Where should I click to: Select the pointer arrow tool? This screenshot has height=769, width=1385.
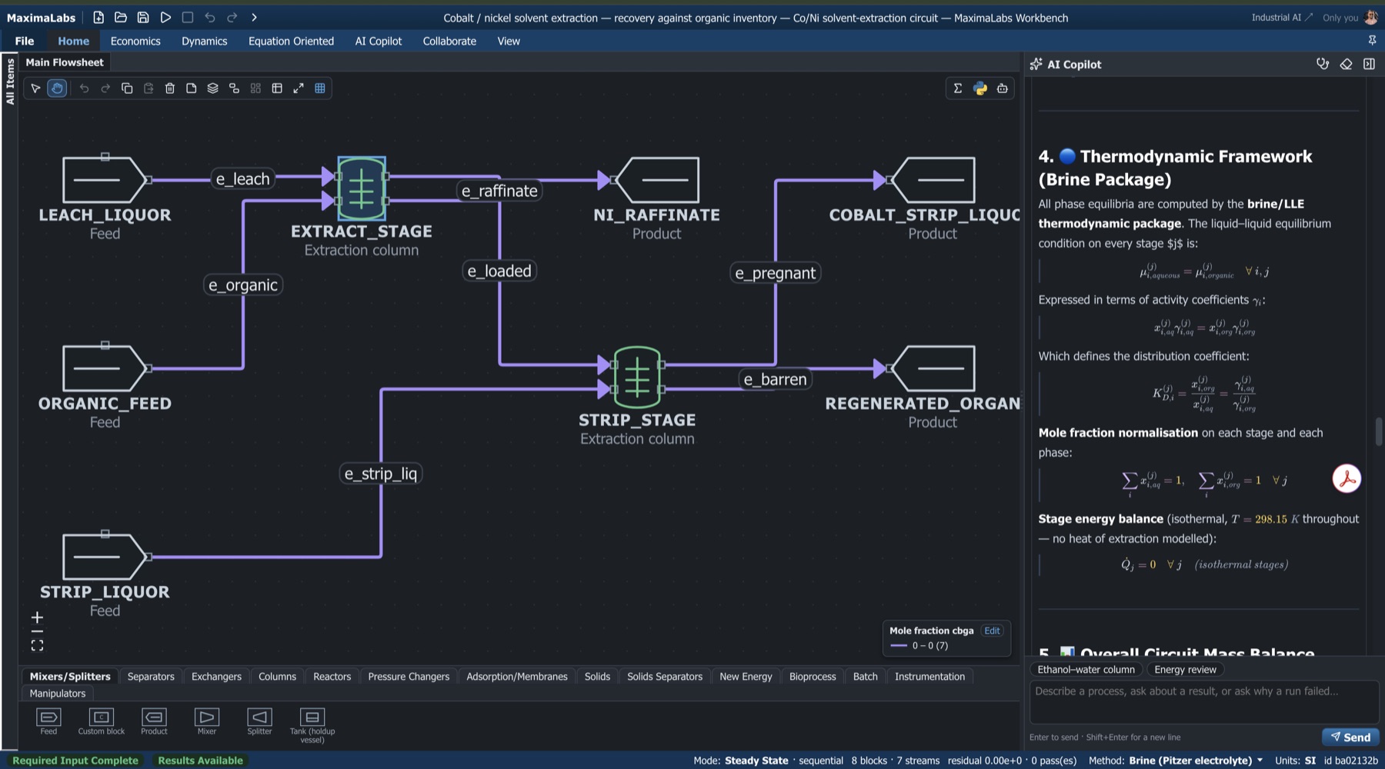coord(35,88)
